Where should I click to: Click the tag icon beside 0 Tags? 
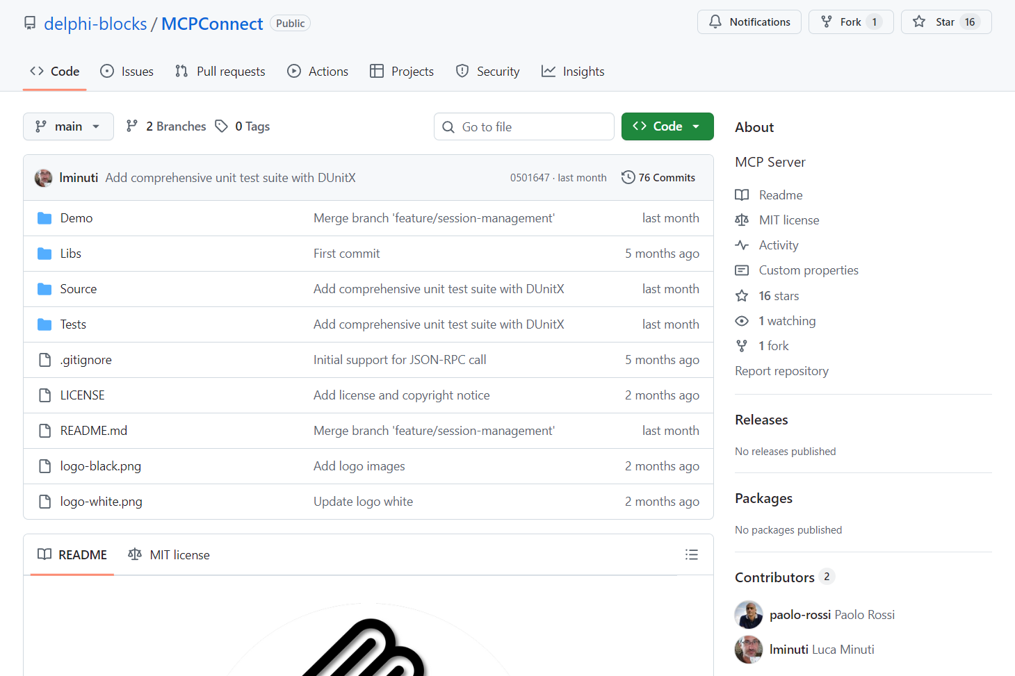[222, 126]
